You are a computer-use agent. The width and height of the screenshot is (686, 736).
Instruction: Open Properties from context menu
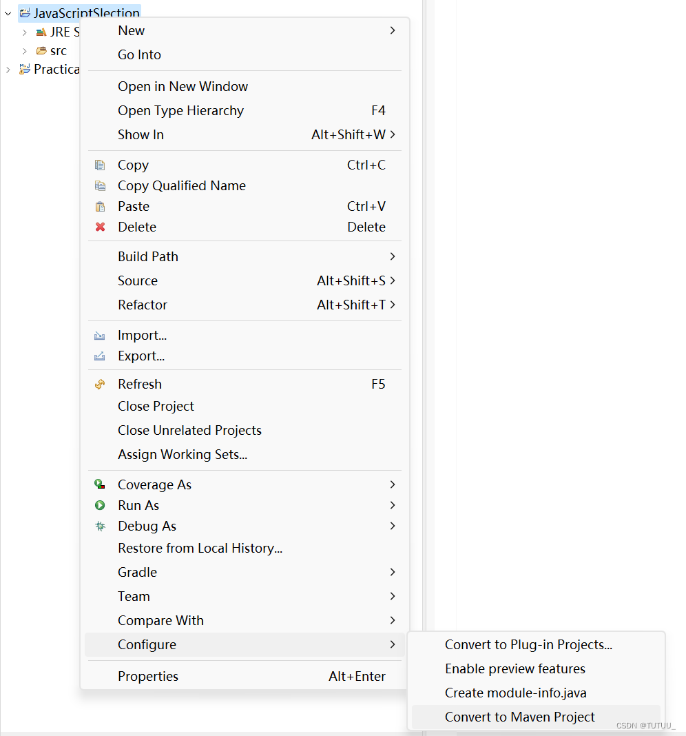click(245, 676)
